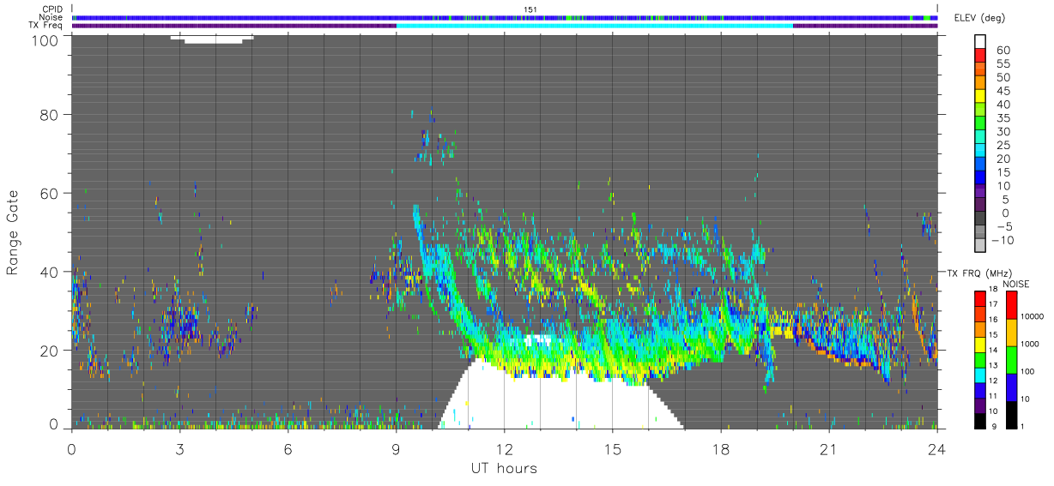Viewport: 1054px width, 486px height.
Task: Click the '100' label in the NOISE legend
Action: [1028, 372]
